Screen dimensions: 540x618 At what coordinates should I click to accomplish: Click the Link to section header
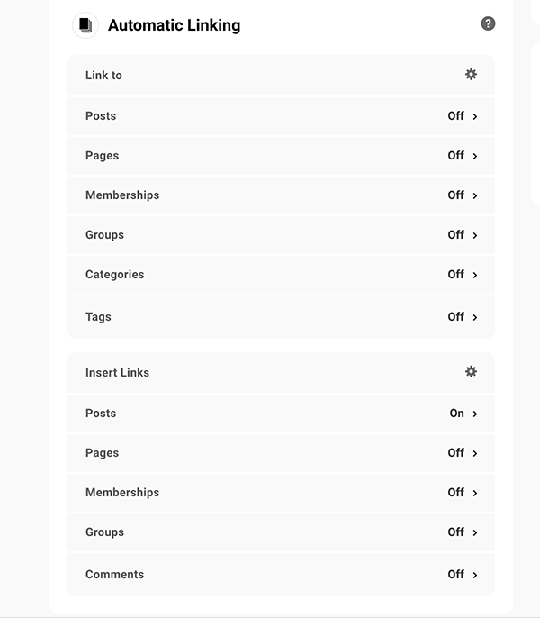pos(103,75)
